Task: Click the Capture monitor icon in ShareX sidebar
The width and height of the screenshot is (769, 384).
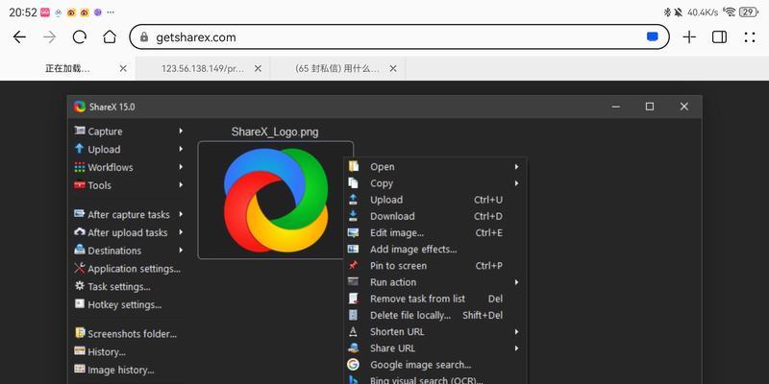Action: point(80,131)
